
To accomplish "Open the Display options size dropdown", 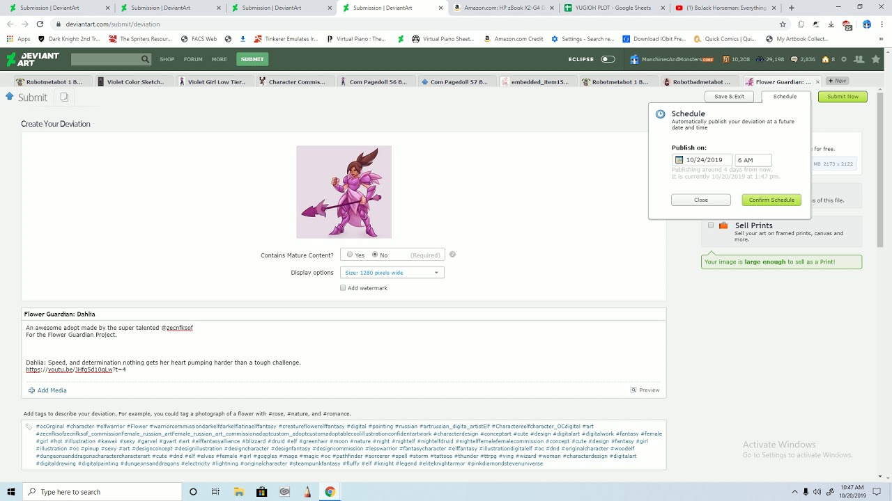I will click(x=392, y=273).
